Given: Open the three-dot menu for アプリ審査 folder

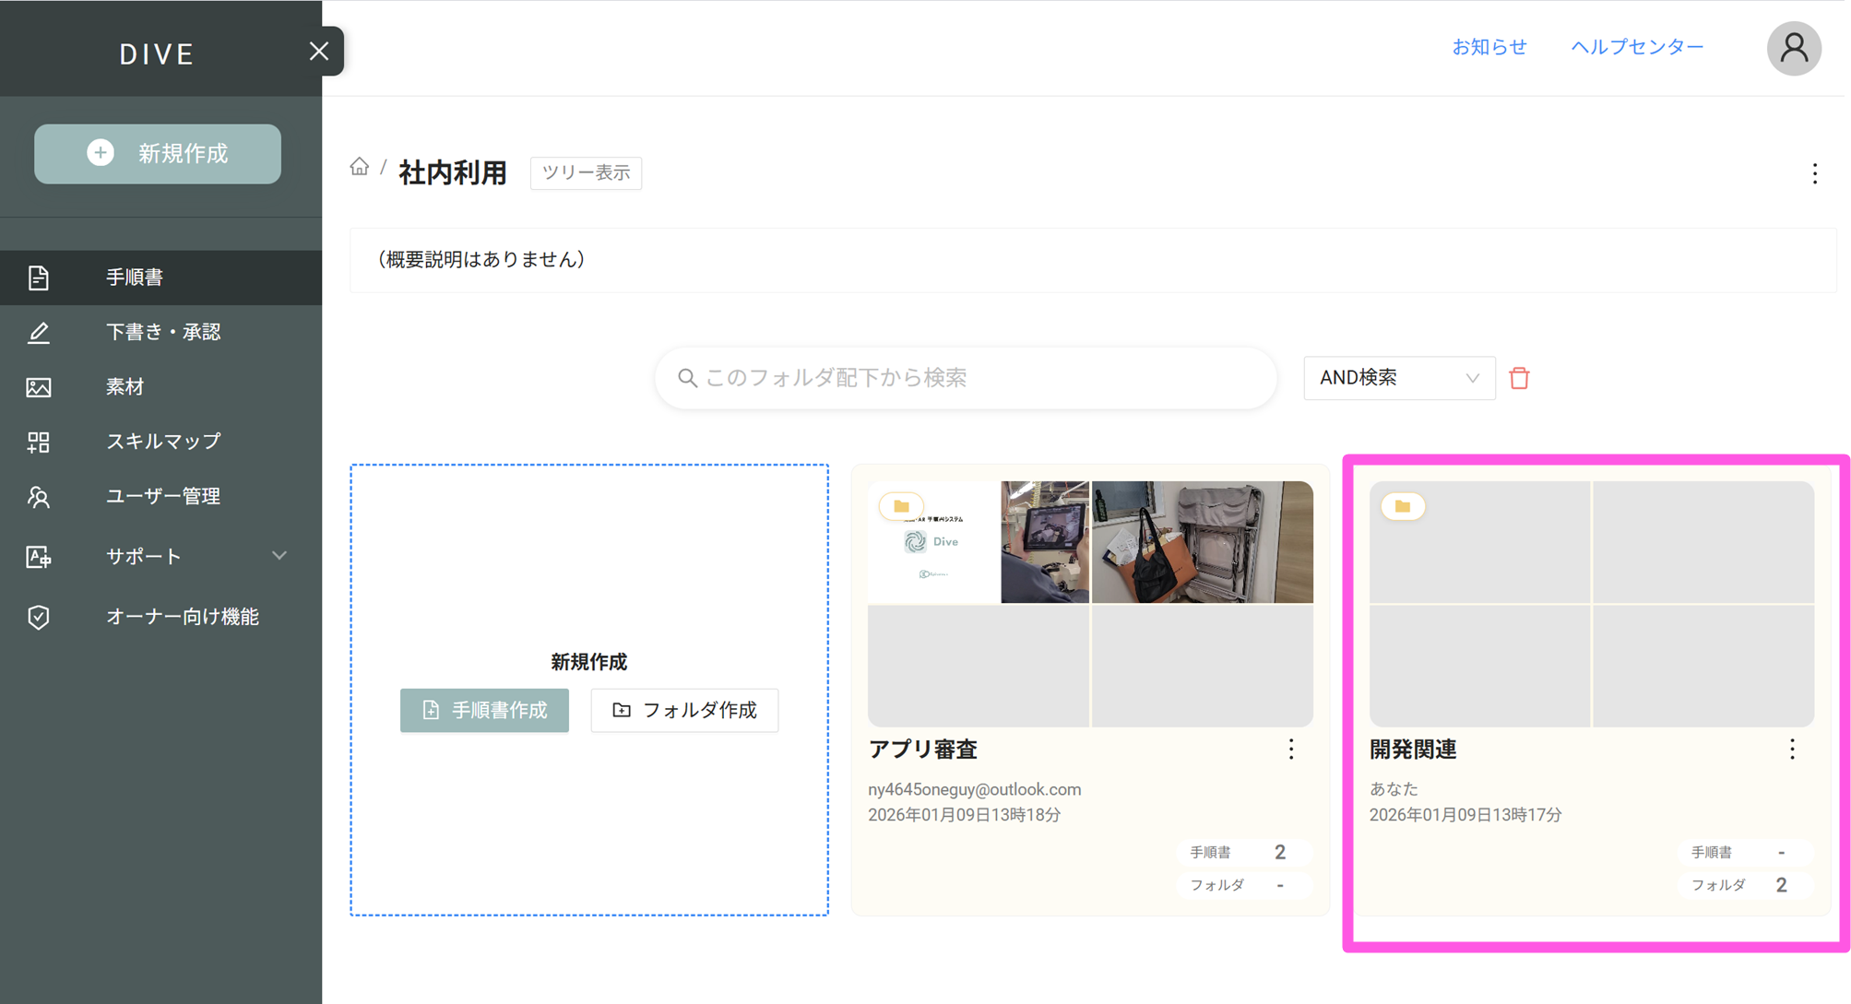Looking at the screenshot, I should (x=1290, y=750).
